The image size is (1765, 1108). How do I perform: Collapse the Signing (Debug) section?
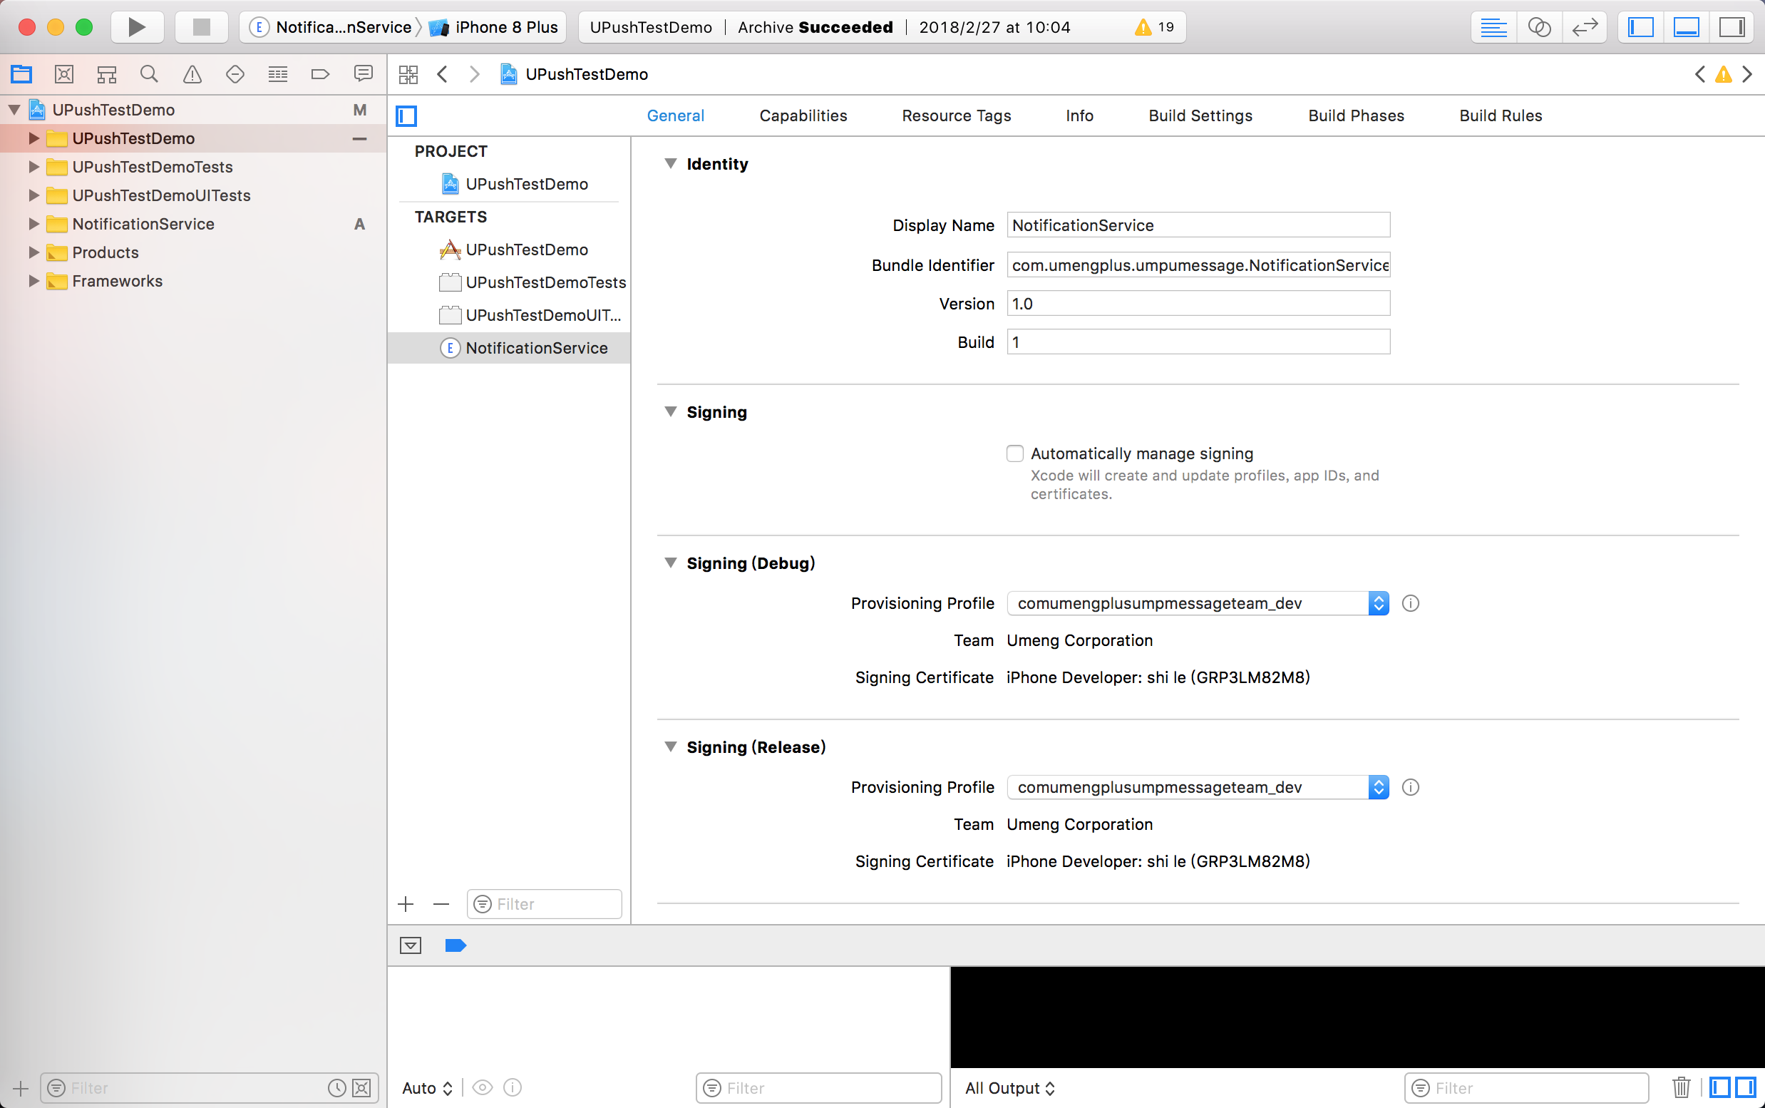click(x=670, y=563)
